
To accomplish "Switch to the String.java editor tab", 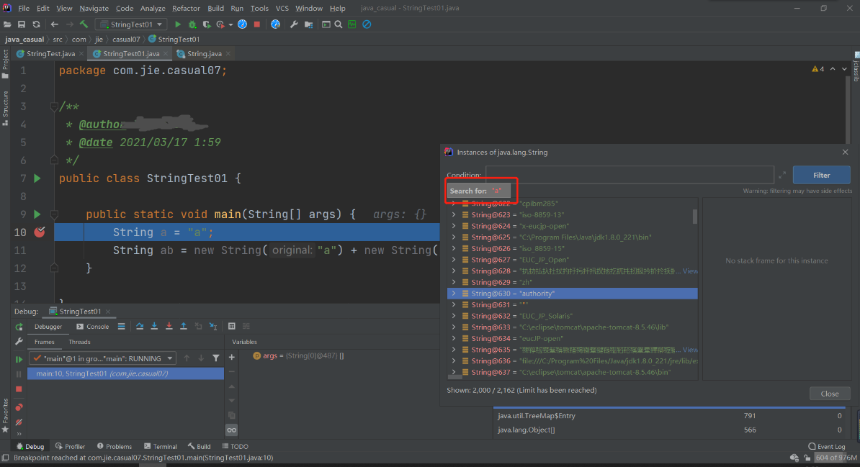I will click(x=204, y=54).
